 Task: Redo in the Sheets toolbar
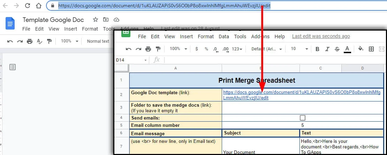(138, 49)
